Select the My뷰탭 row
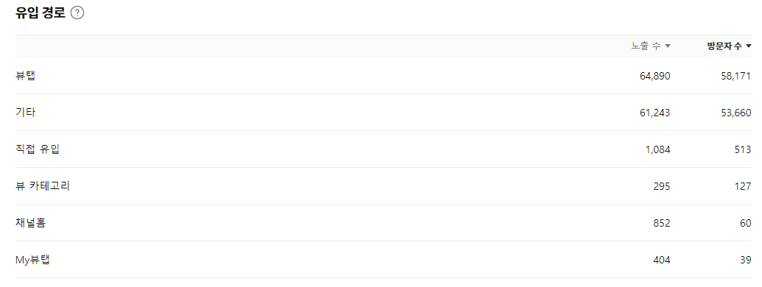This screenshot has height=287, width=762. tap(384, 261)
